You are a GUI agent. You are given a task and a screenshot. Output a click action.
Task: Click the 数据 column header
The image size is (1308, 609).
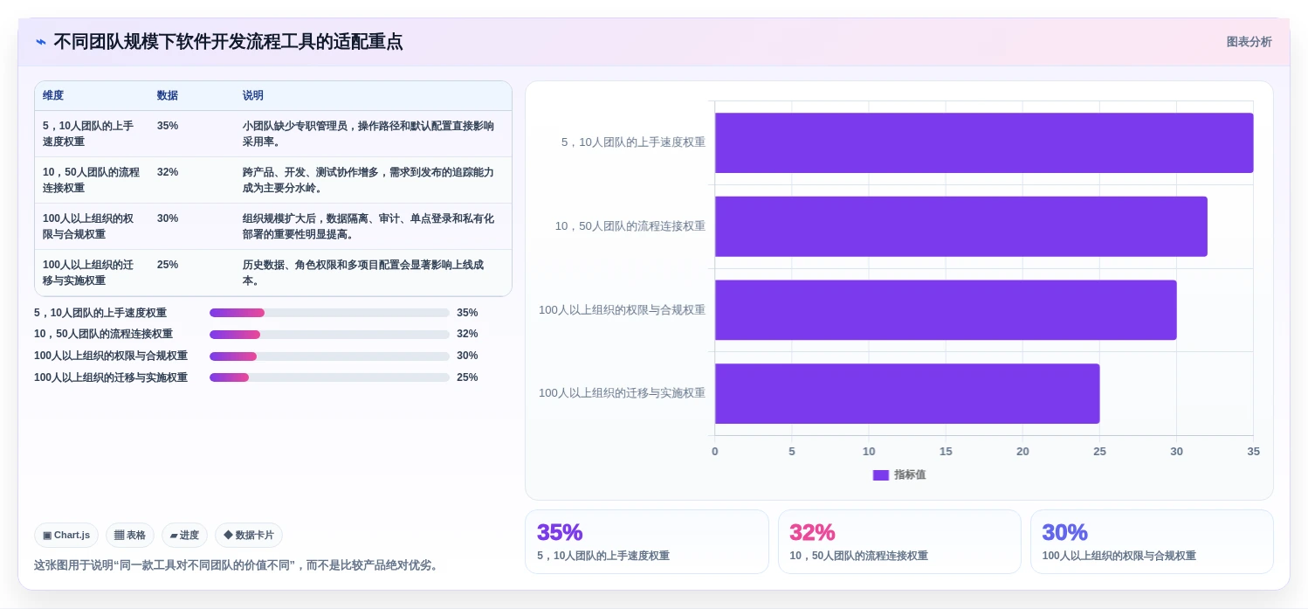[x=168, y=95]
